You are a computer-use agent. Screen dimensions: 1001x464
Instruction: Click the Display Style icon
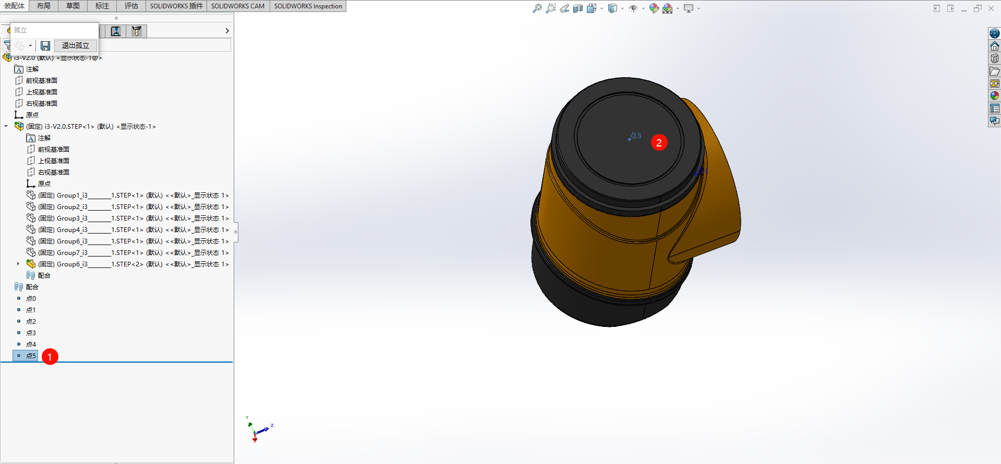612,8
